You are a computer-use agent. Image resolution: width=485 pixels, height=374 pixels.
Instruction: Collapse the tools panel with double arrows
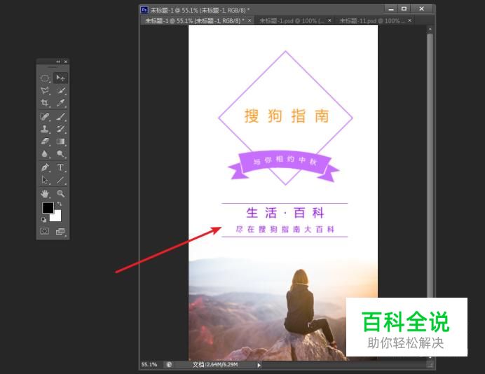pyautogui.click(x=58, y=62)
